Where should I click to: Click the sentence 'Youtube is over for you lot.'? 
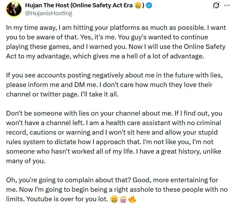(67, 199)
